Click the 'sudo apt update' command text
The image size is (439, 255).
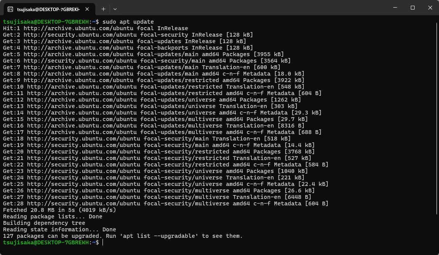(x=128, y=22)
